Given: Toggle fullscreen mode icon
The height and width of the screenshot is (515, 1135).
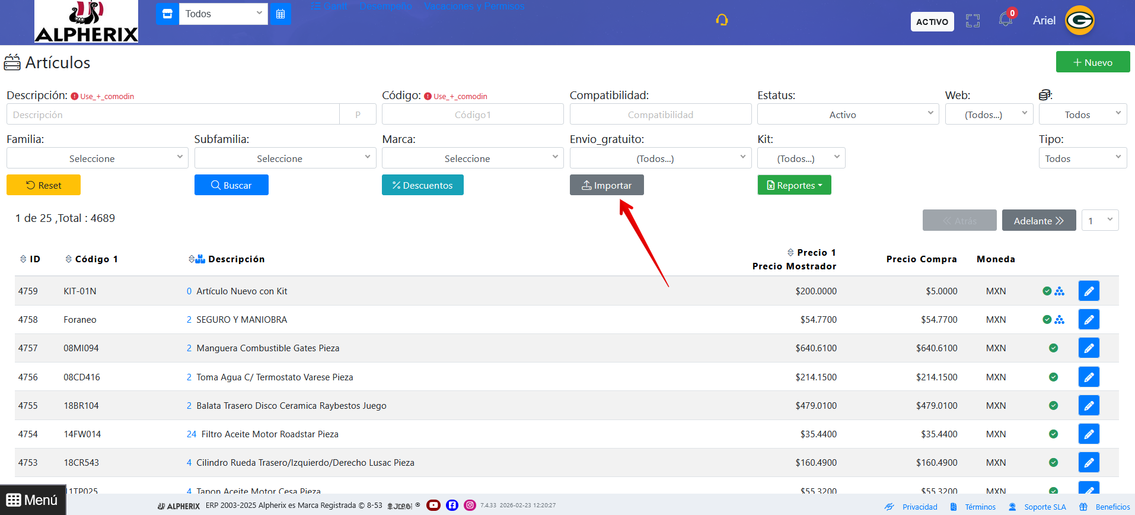Looking at the screenshot, I should tap(973, 21).
